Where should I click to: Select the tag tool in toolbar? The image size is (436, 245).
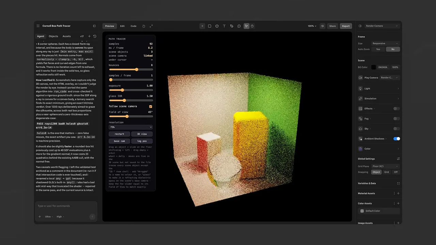232,26
